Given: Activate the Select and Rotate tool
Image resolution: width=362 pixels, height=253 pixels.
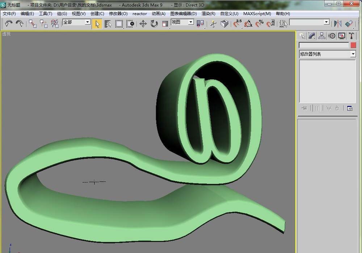Looking at the screenshot, I should [x=154, y=23].
